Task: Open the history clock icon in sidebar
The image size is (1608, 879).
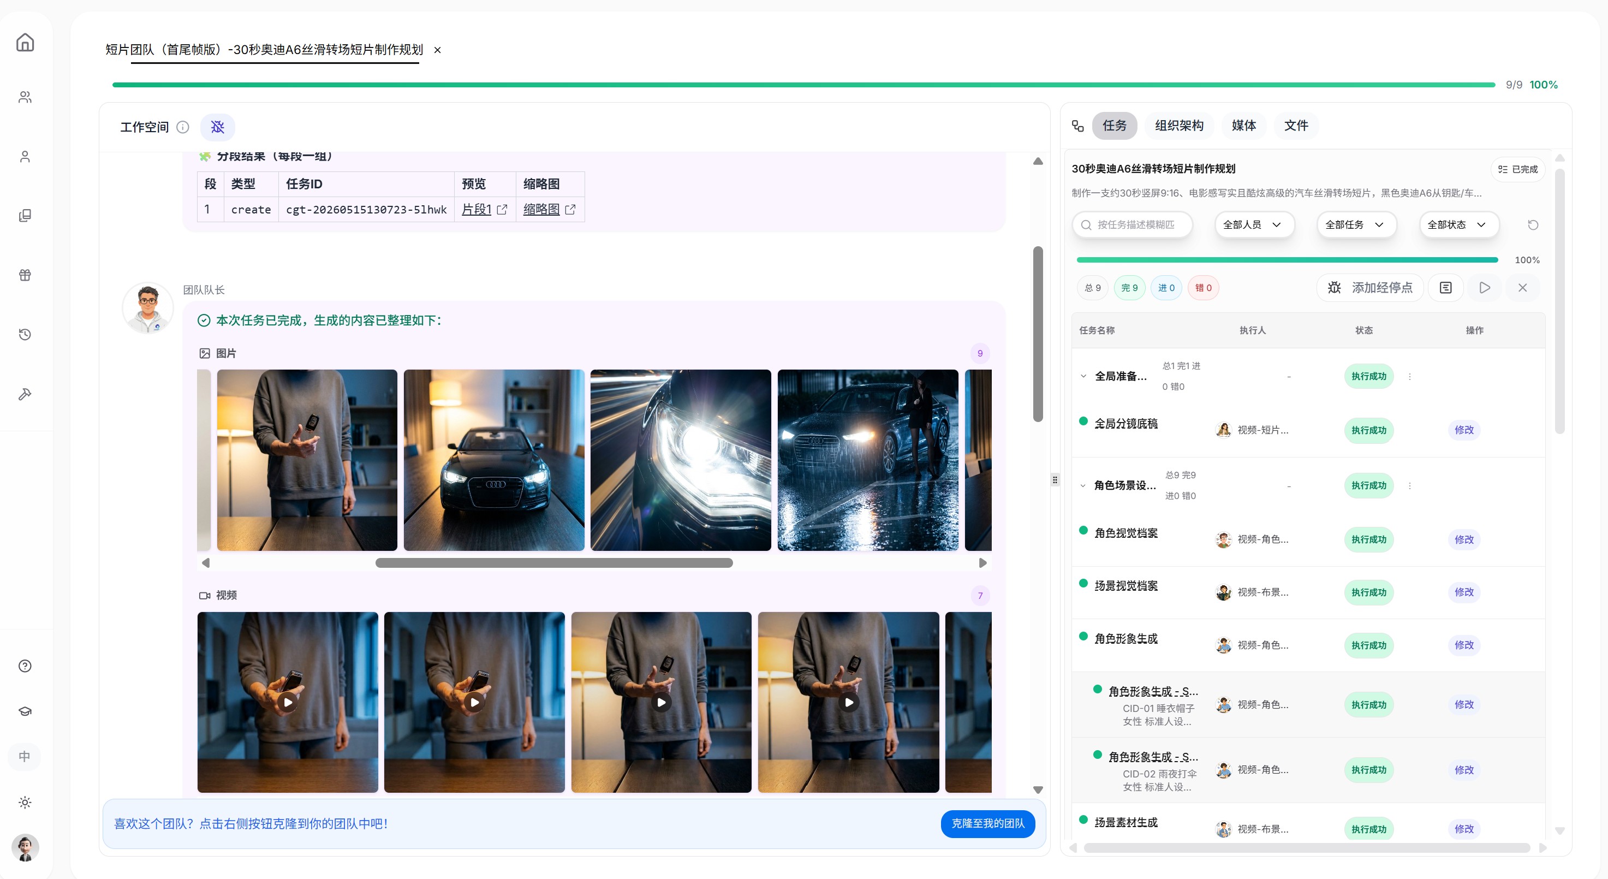Action: point(25,335)
